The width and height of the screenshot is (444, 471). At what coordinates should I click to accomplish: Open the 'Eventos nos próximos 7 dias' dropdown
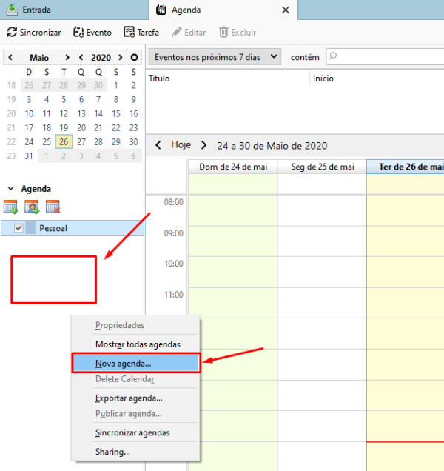(x=215, y=56)
